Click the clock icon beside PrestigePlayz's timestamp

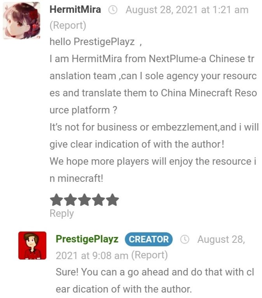tap(185, 239)
